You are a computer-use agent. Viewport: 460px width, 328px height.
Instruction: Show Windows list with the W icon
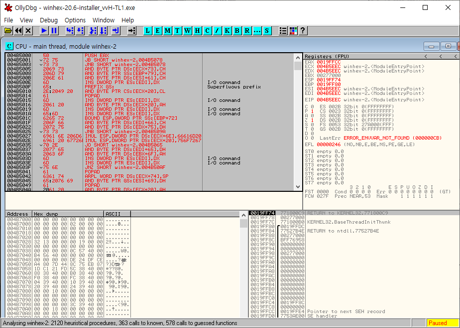(188, 30)
